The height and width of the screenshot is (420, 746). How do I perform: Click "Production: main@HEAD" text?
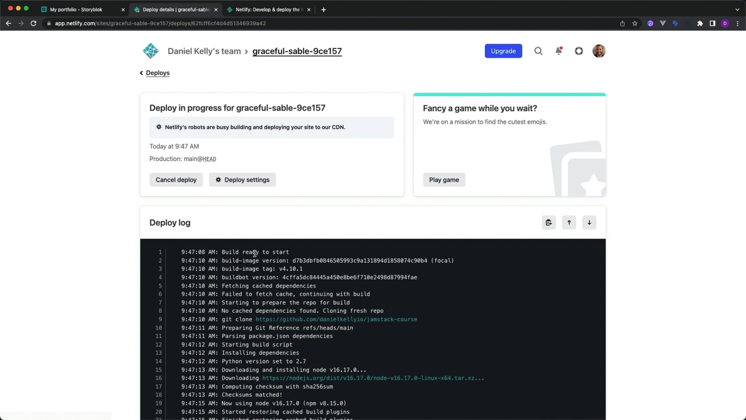(x=183, y=159)
